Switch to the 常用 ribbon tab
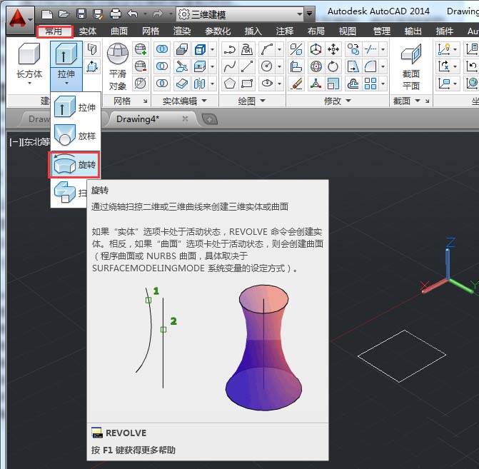Image resolution: width=479 pixels, height=469 pixels. pyautogui.click(x=54, y=31)
